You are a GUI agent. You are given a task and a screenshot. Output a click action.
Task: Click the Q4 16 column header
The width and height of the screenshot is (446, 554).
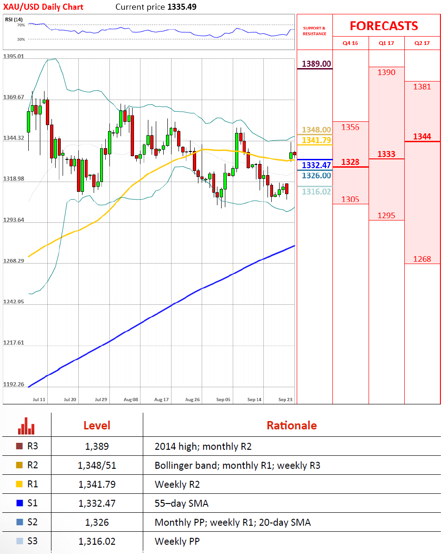(x=350, y=43)
